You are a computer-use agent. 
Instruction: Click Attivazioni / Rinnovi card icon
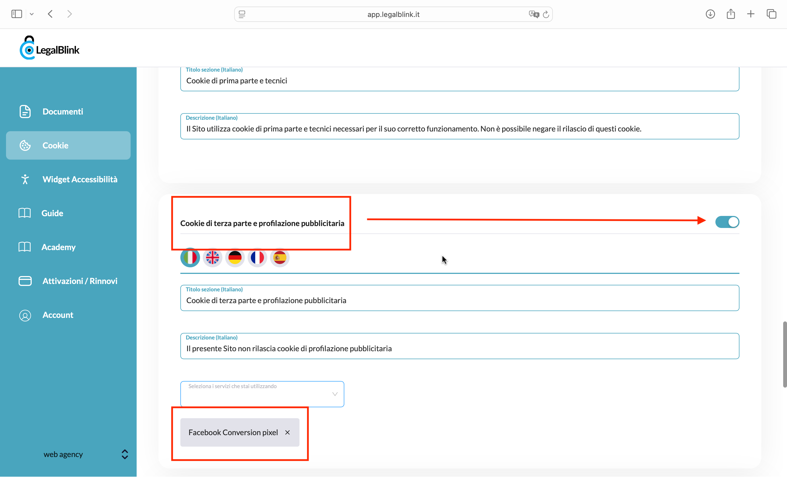[25, 281]
